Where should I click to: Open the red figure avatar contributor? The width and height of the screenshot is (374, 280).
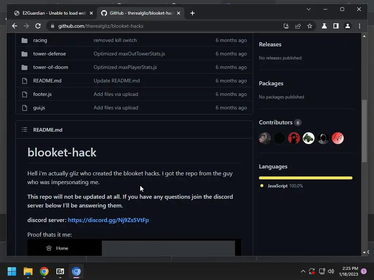[294, 138]
